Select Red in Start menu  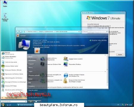[x=29, y=83]
